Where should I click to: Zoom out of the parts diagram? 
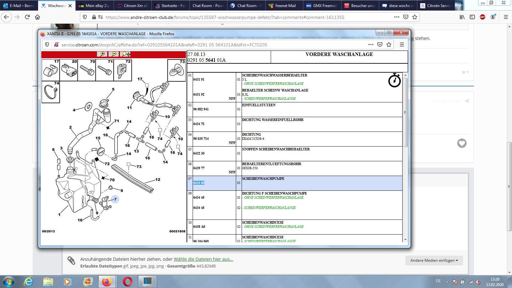[114, 54]
